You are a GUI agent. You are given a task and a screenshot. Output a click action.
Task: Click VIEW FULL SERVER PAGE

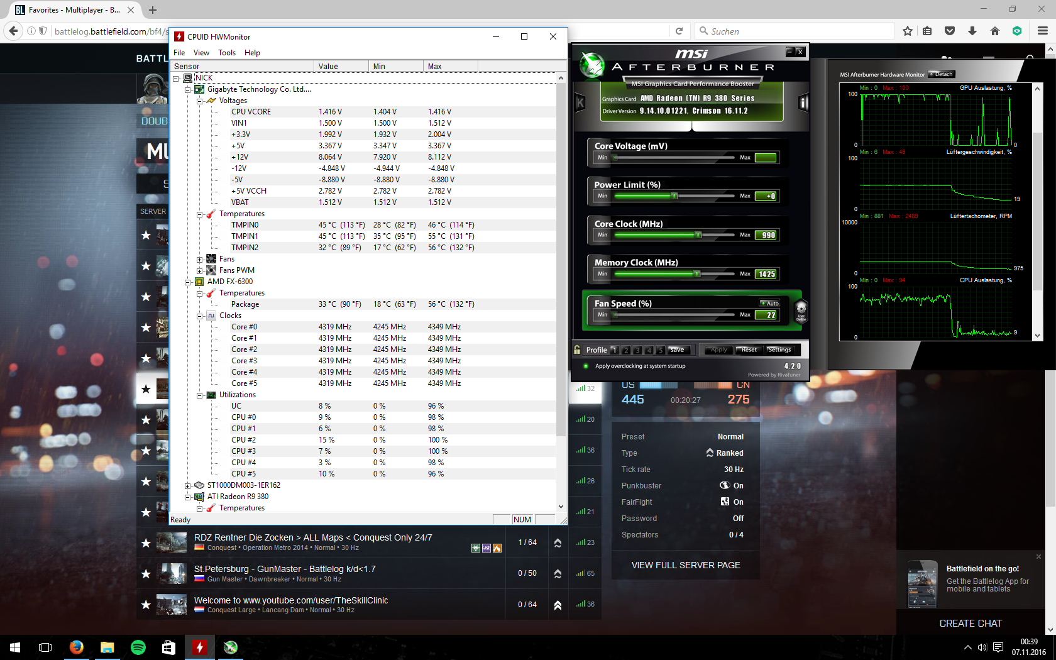coord(686,565)
